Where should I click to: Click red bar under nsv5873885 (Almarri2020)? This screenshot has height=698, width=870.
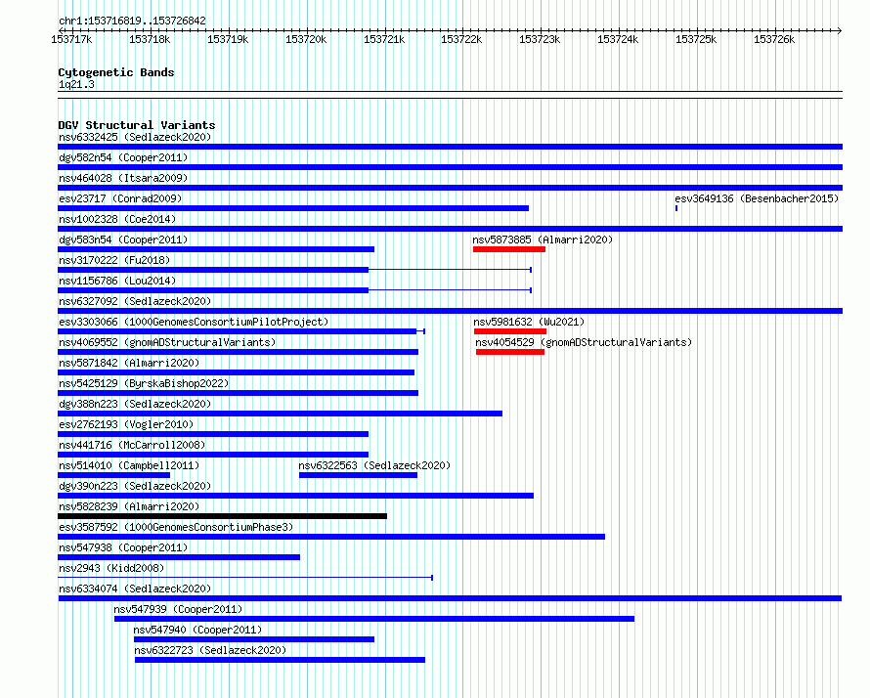tap(509, 249)
